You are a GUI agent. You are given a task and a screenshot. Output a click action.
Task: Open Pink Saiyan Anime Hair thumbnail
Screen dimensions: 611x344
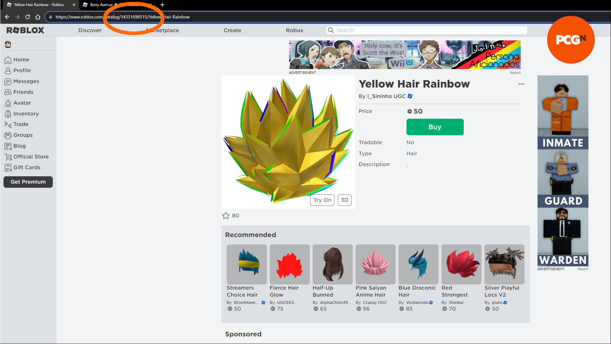point(375,264)
